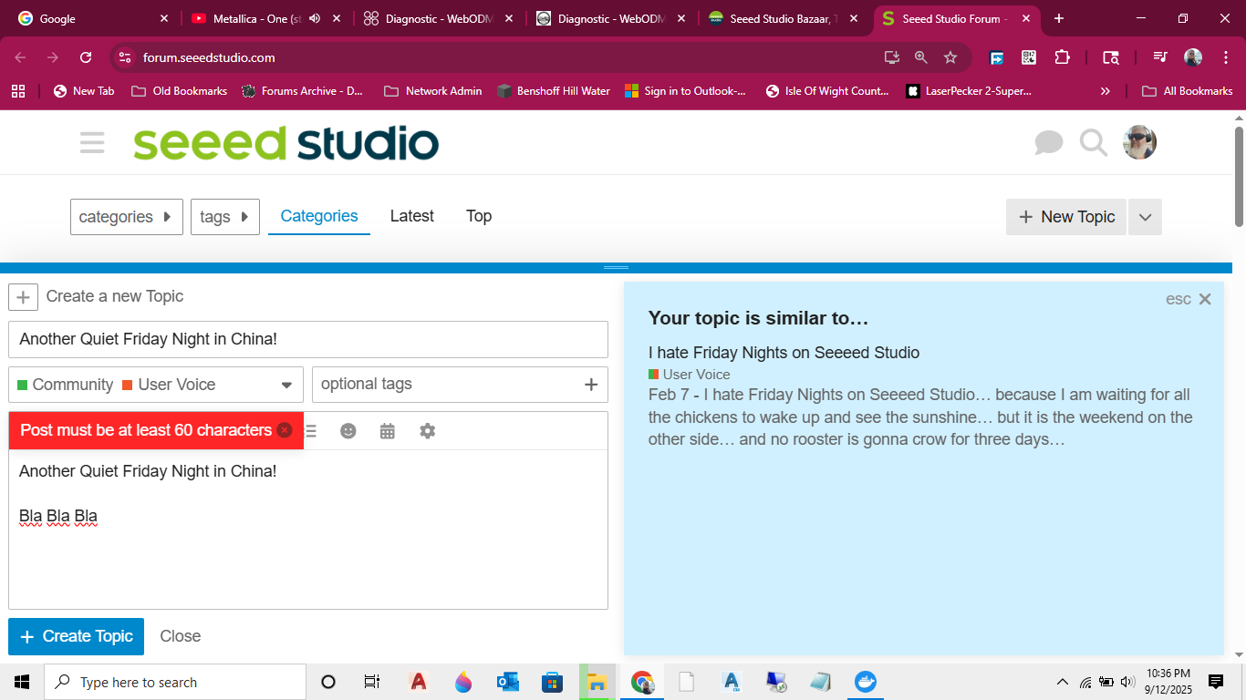Click the Chrome address bar URL
Screen dimensions: 1246x700
209,57
